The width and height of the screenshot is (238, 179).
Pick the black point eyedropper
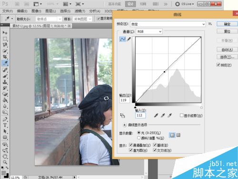[x=156, y=116]
